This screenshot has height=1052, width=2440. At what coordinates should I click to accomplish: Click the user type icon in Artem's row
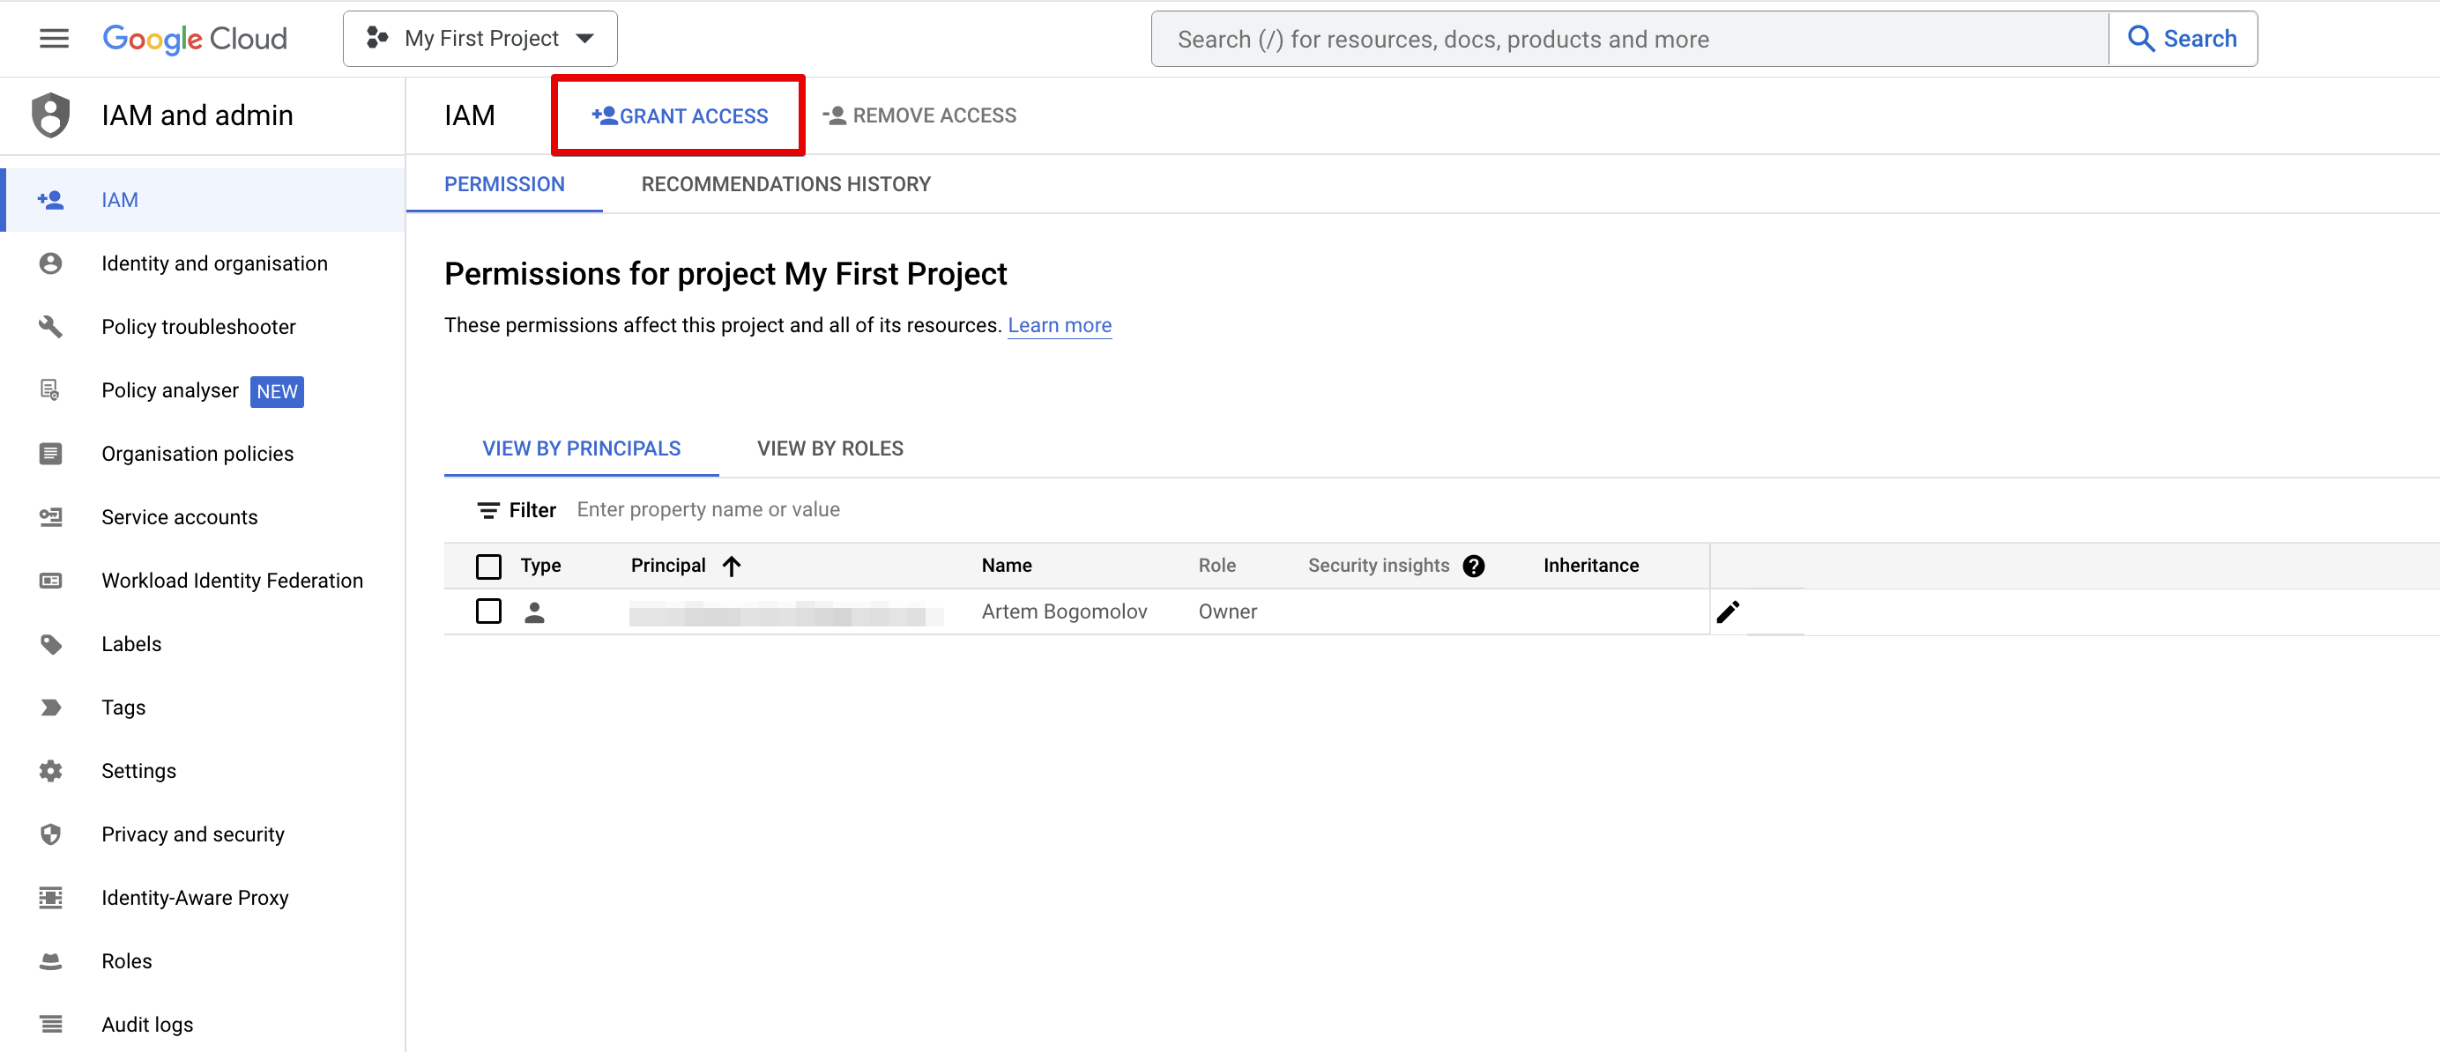pyautogui.click(x=535, y=612)
